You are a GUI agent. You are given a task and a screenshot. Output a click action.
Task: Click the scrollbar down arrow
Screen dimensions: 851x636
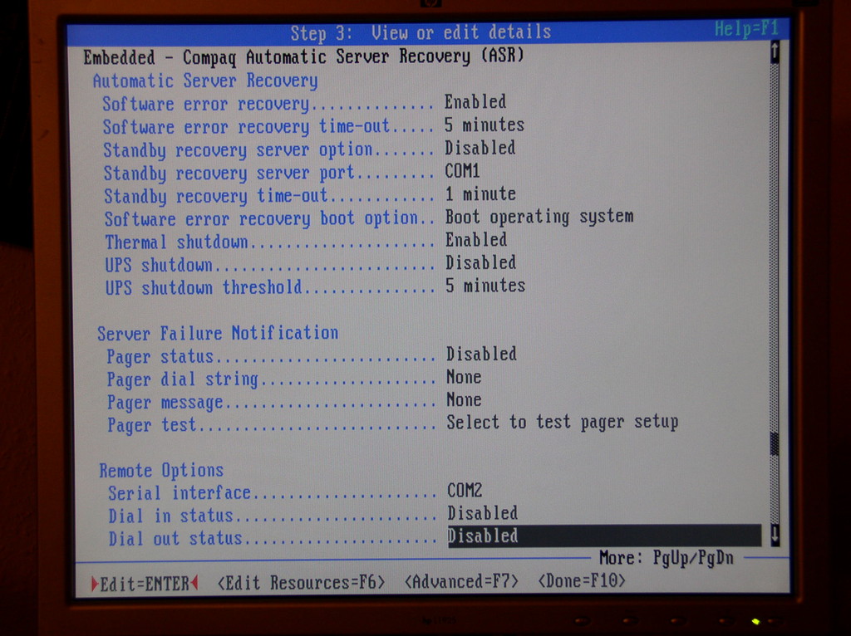point(775,536)
